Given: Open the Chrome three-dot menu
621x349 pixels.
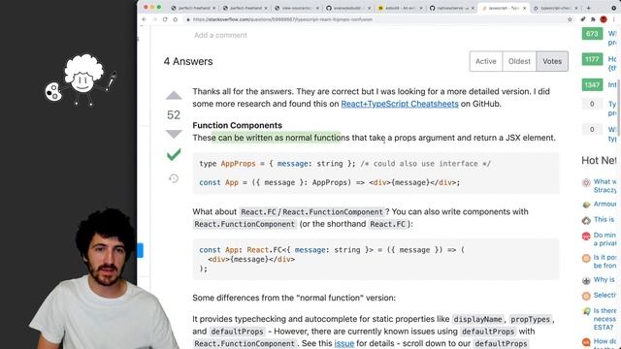Looking at the screenshot, I should point(614,19).
